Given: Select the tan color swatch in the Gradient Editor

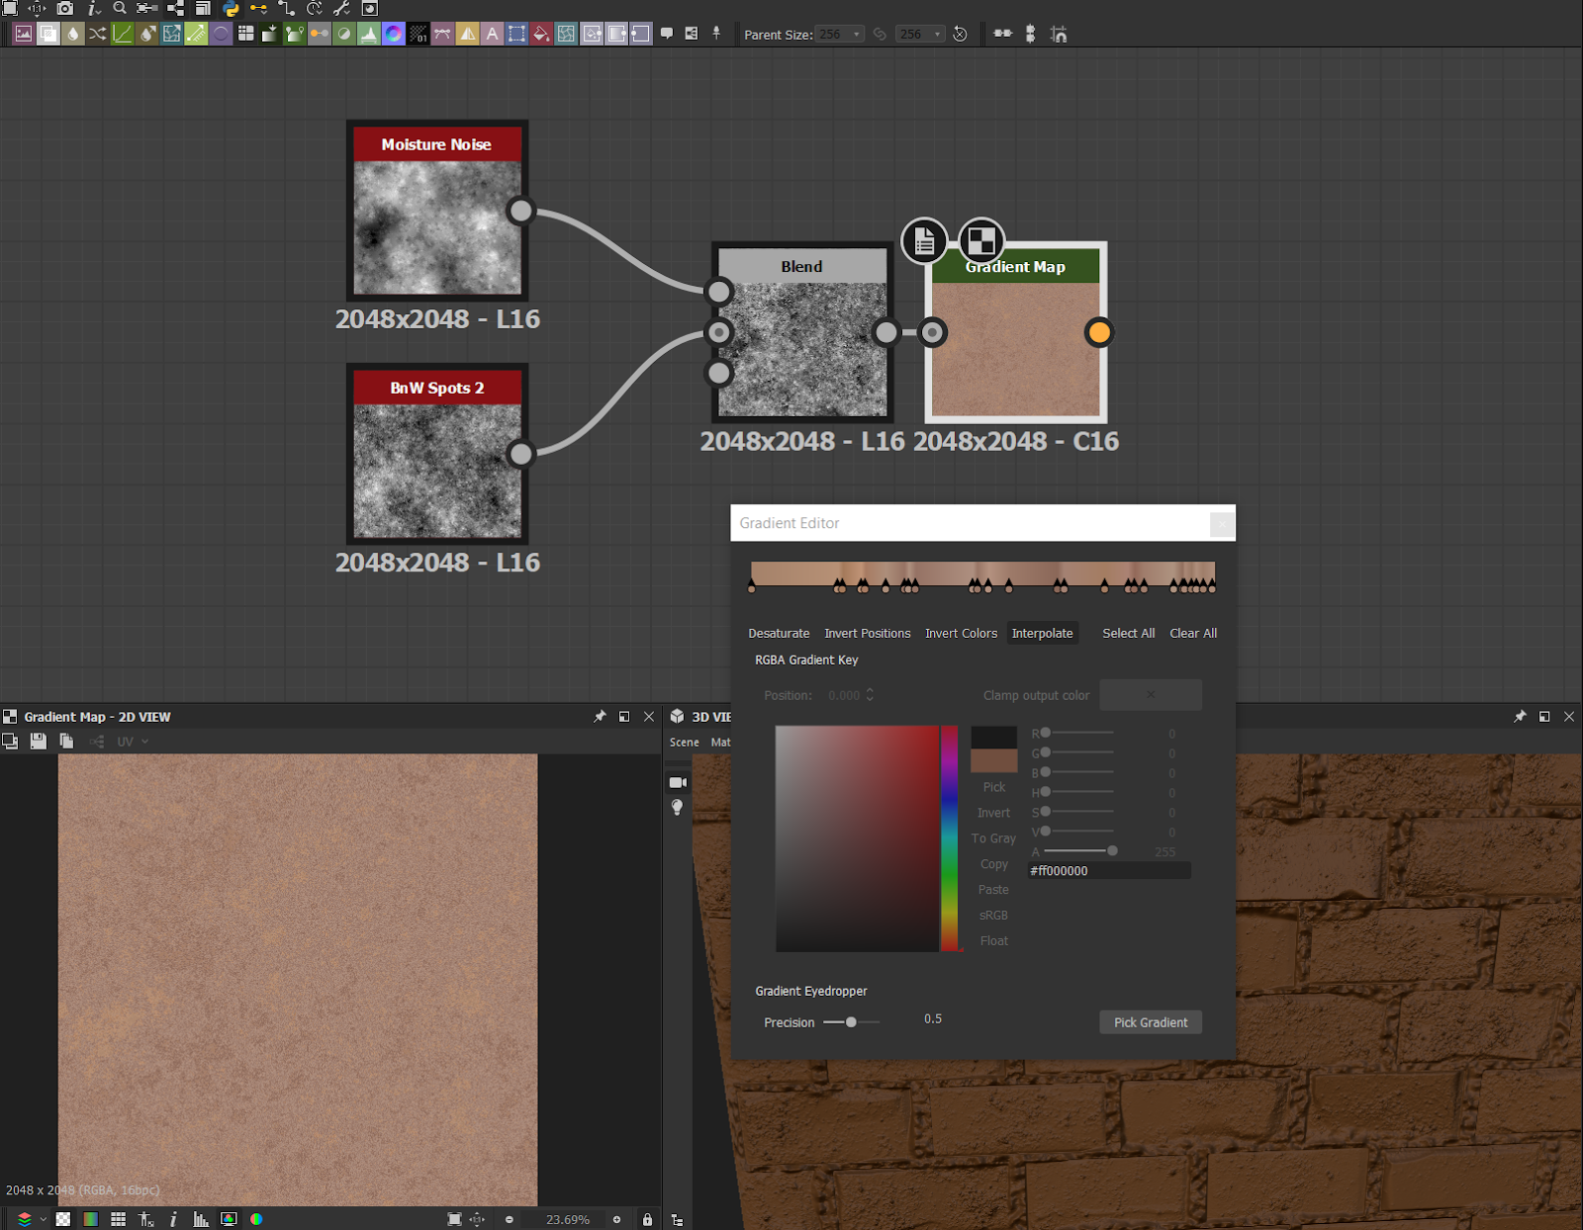Looking at the screenshot, I should pyautogui.click(x=994, y=759).
